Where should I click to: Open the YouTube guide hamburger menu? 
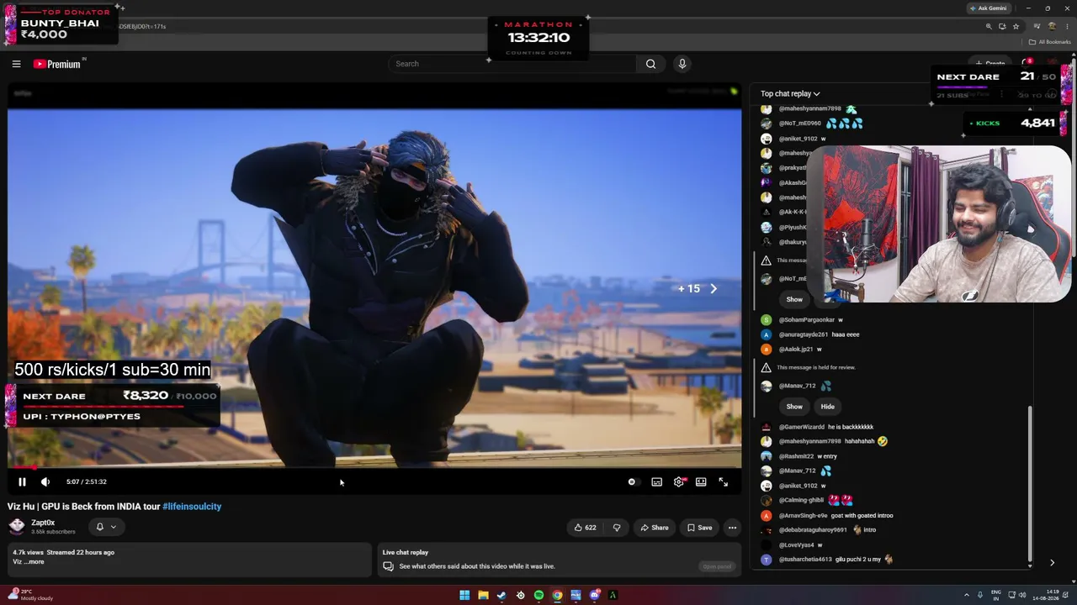tap(16, 64)
